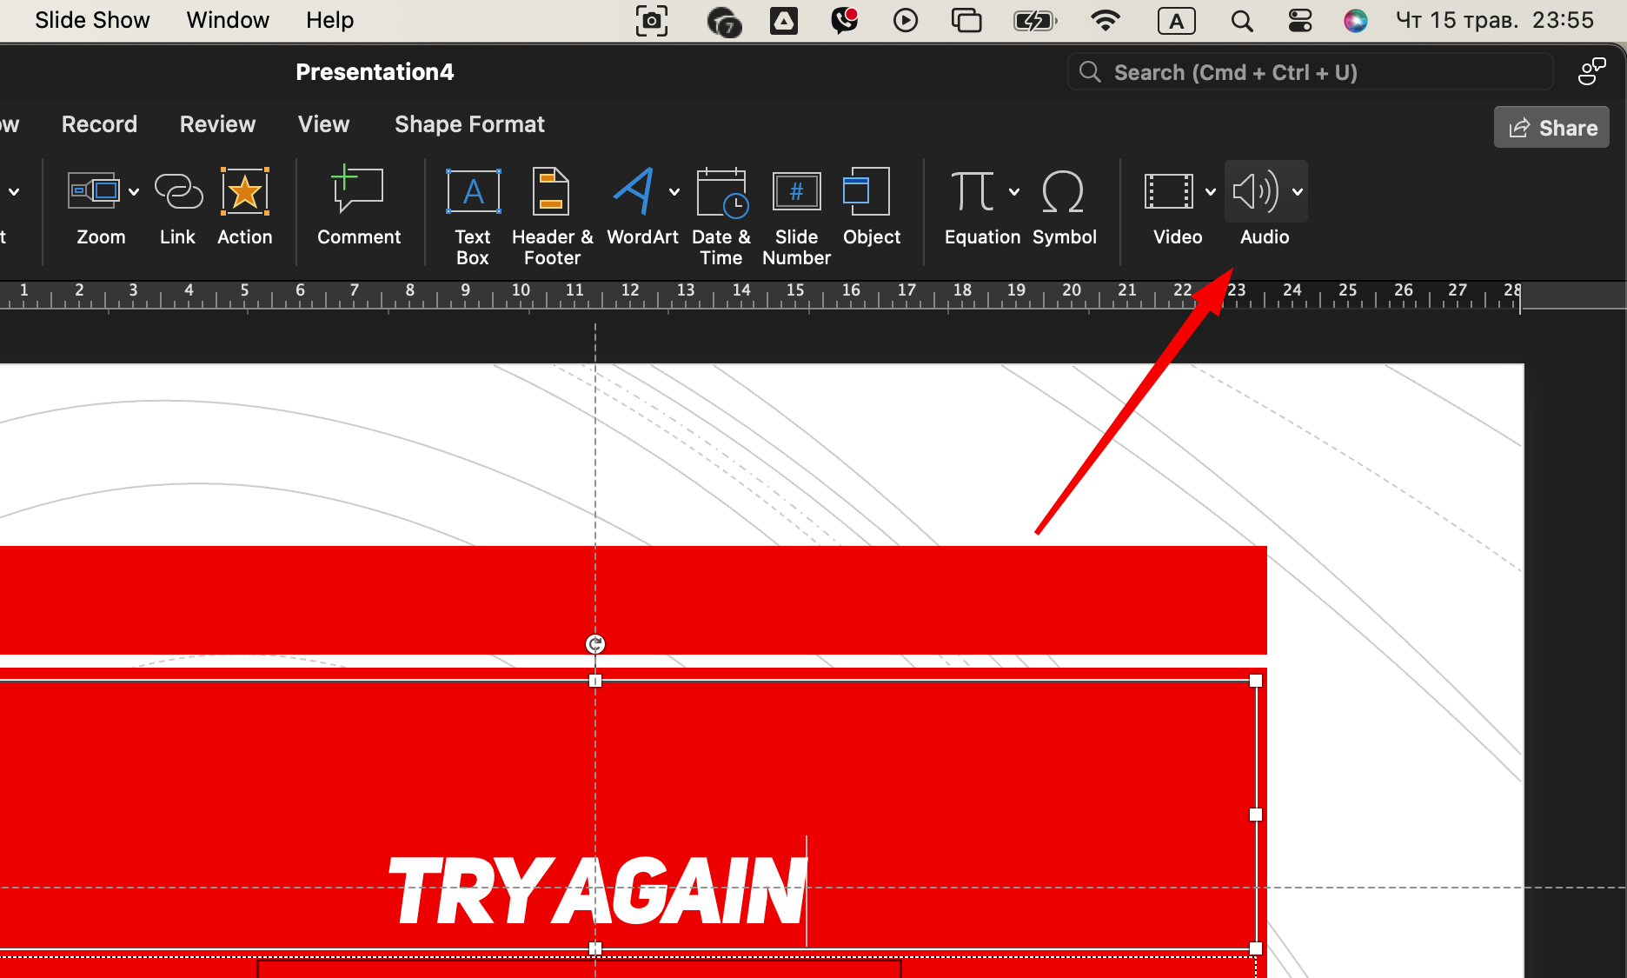Viewport: 1627px width, 978px height.
Task: Insert Date & Time
Action: click(x=721, y=217)
